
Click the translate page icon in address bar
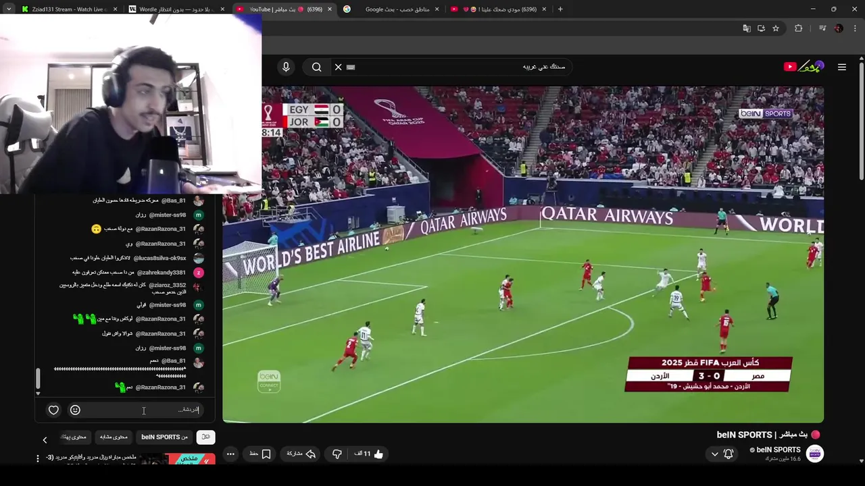coord(747,28)
